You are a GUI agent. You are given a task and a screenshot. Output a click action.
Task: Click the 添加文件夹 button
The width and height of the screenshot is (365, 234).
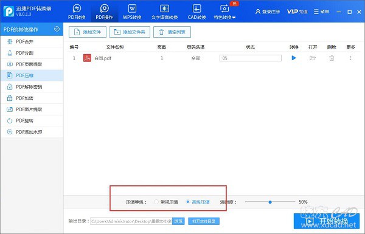pyautogui.click(x=130, y=32)
